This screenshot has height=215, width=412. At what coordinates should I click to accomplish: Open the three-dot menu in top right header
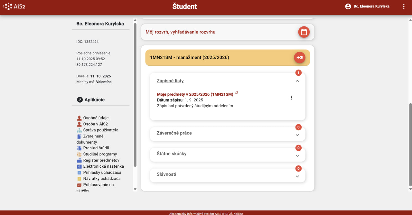(x=404, y=6)
